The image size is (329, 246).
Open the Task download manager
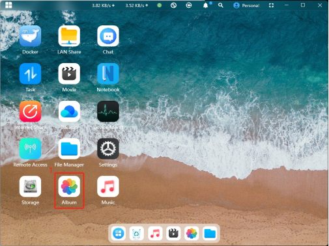coord(30,74)
